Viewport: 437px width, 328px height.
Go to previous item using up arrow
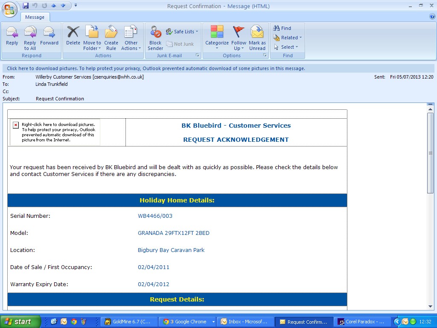click(x=53, y=6)
